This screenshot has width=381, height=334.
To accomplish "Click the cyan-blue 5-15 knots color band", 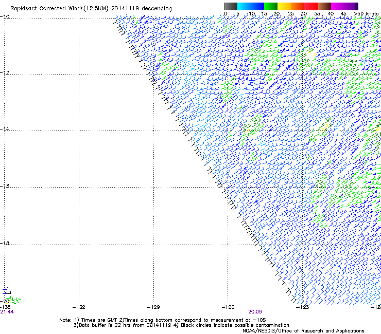I will click(x=251, y=6).
